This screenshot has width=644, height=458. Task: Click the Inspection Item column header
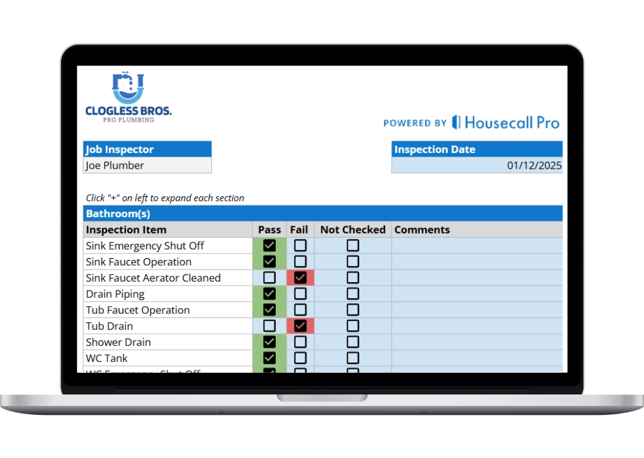coord(168,229)
